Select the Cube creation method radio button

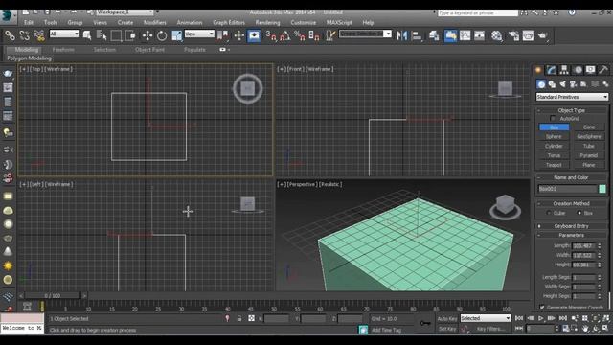tap(549, 213)
